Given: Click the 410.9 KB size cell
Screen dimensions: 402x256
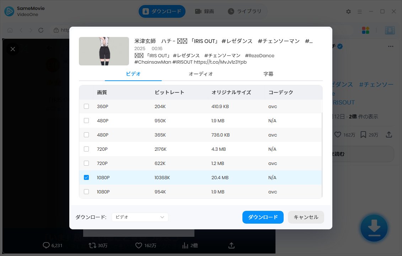Looking at the screenshot, I should (220, 106).
